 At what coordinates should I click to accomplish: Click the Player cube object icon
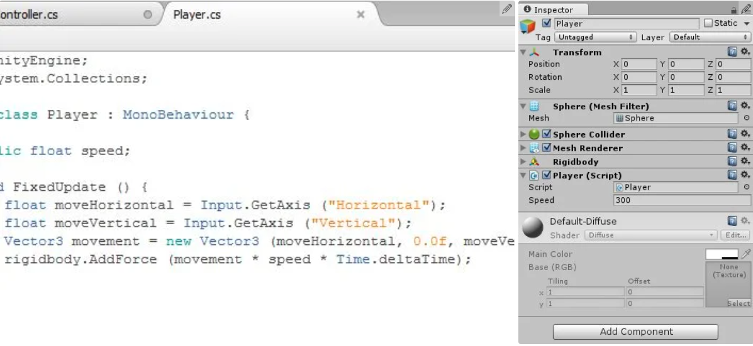coord(527,27)
